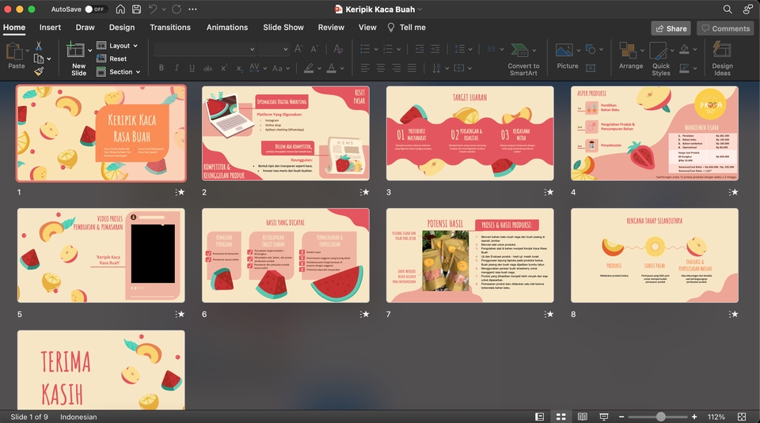
Task: Click the zoom slider handle
Action: click(x=660, y=417)
